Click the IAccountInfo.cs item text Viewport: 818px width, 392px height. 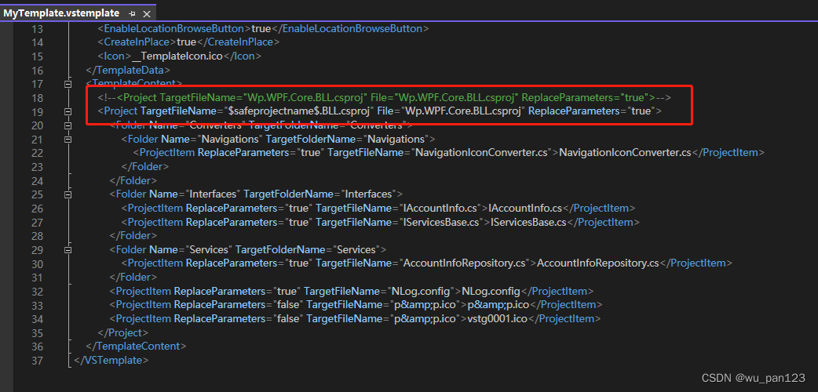coord(525,208)
